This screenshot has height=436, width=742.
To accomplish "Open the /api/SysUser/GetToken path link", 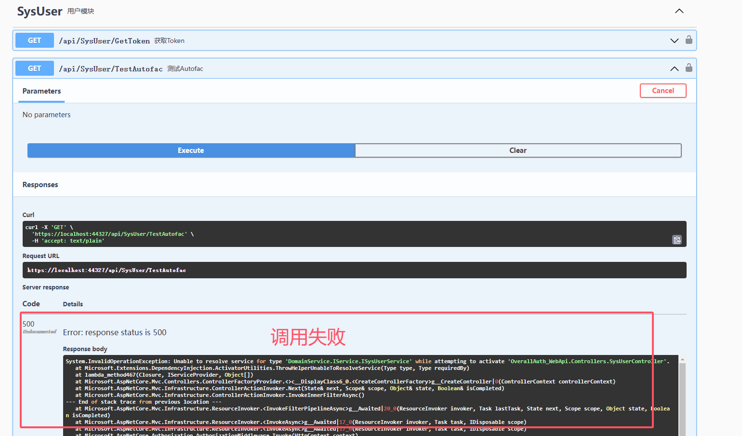I will point(104,41).
